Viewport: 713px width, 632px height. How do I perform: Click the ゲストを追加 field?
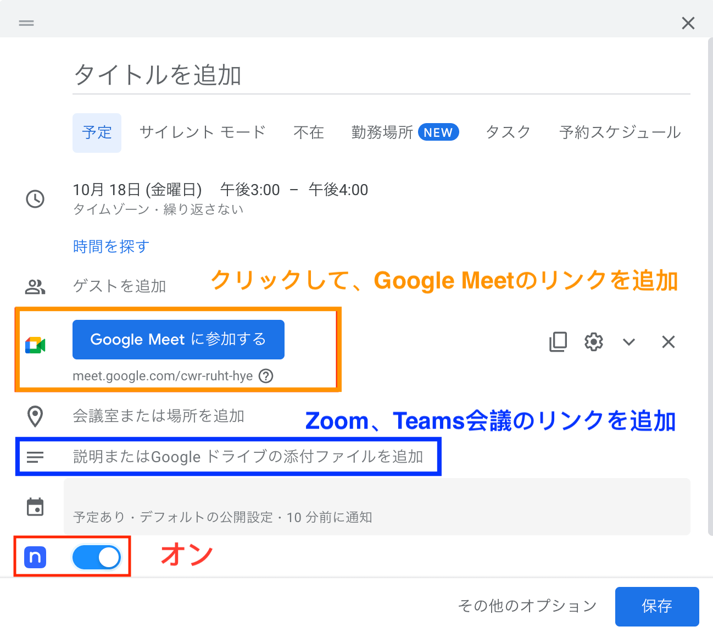120,286
